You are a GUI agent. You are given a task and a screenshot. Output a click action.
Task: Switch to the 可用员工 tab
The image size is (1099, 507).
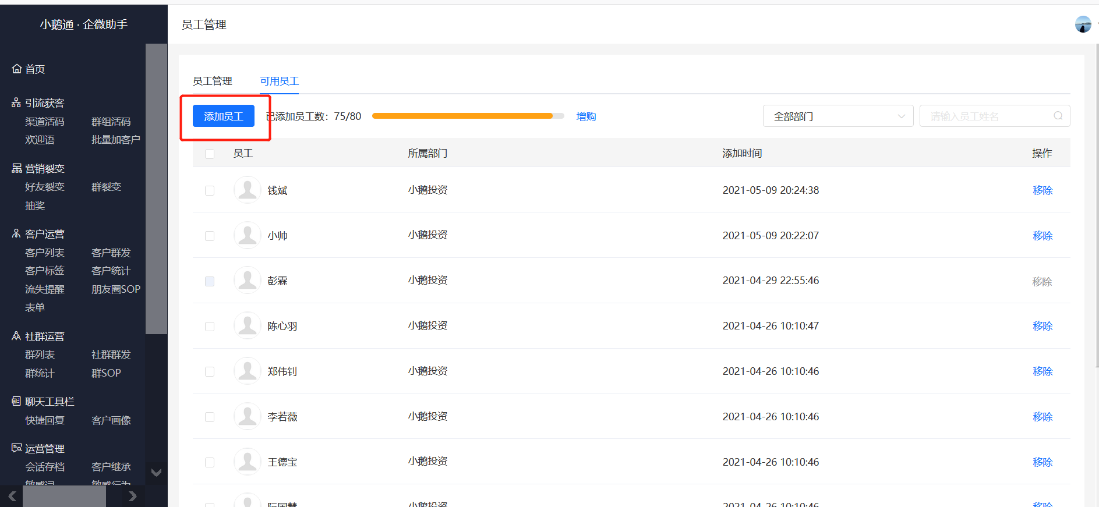(280, 81)
